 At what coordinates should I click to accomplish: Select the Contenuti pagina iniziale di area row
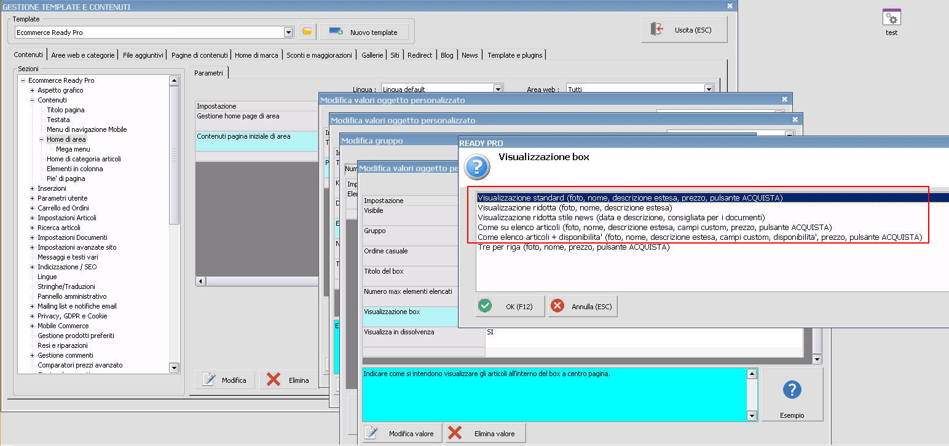[257, 141]
